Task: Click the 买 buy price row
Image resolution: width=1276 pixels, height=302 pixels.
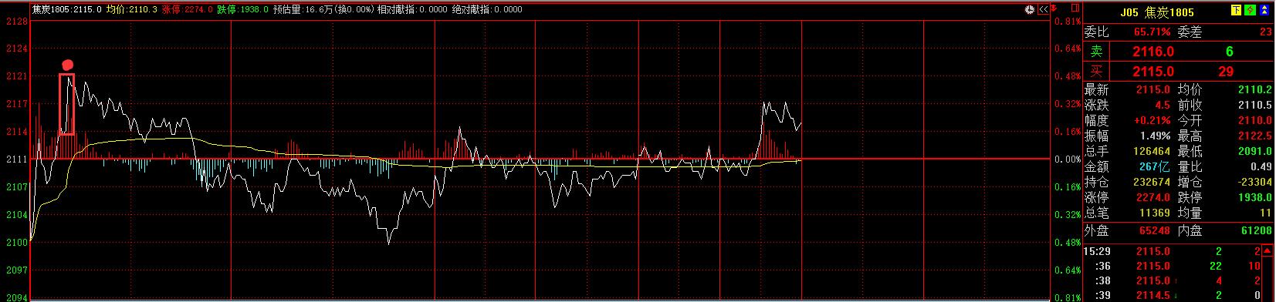Action: tap(1178, 71)
